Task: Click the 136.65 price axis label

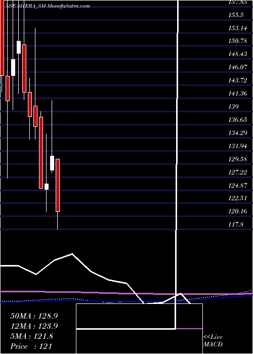Action: [x=238, y=119]
